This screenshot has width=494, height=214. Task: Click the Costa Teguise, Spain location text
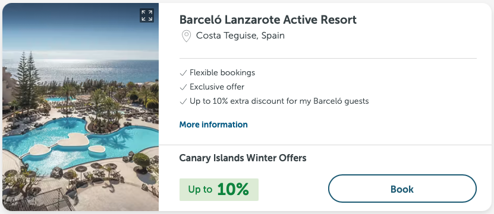click(x=240, y=36)
